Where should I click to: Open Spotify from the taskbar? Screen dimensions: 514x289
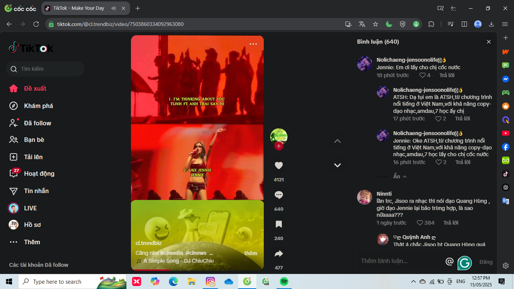(x=284, y=281)
